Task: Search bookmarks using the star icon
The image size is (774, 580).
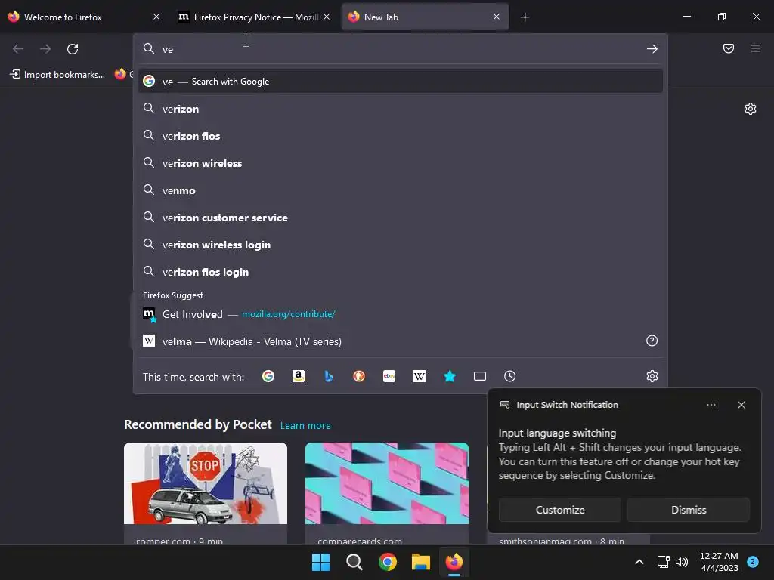Action: tap(450, 376)
